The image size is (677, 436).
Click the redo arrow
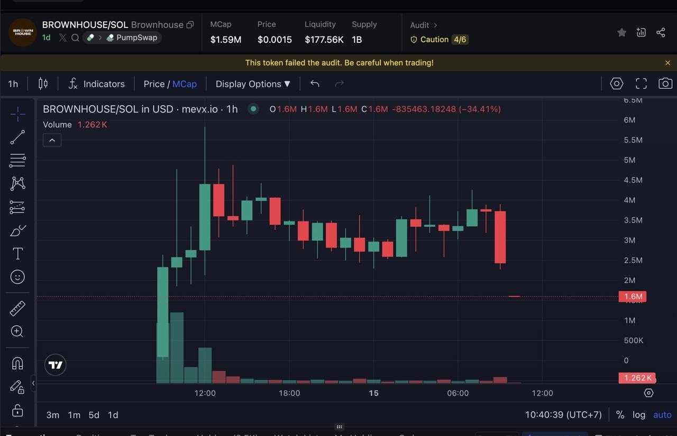[340, 84]
